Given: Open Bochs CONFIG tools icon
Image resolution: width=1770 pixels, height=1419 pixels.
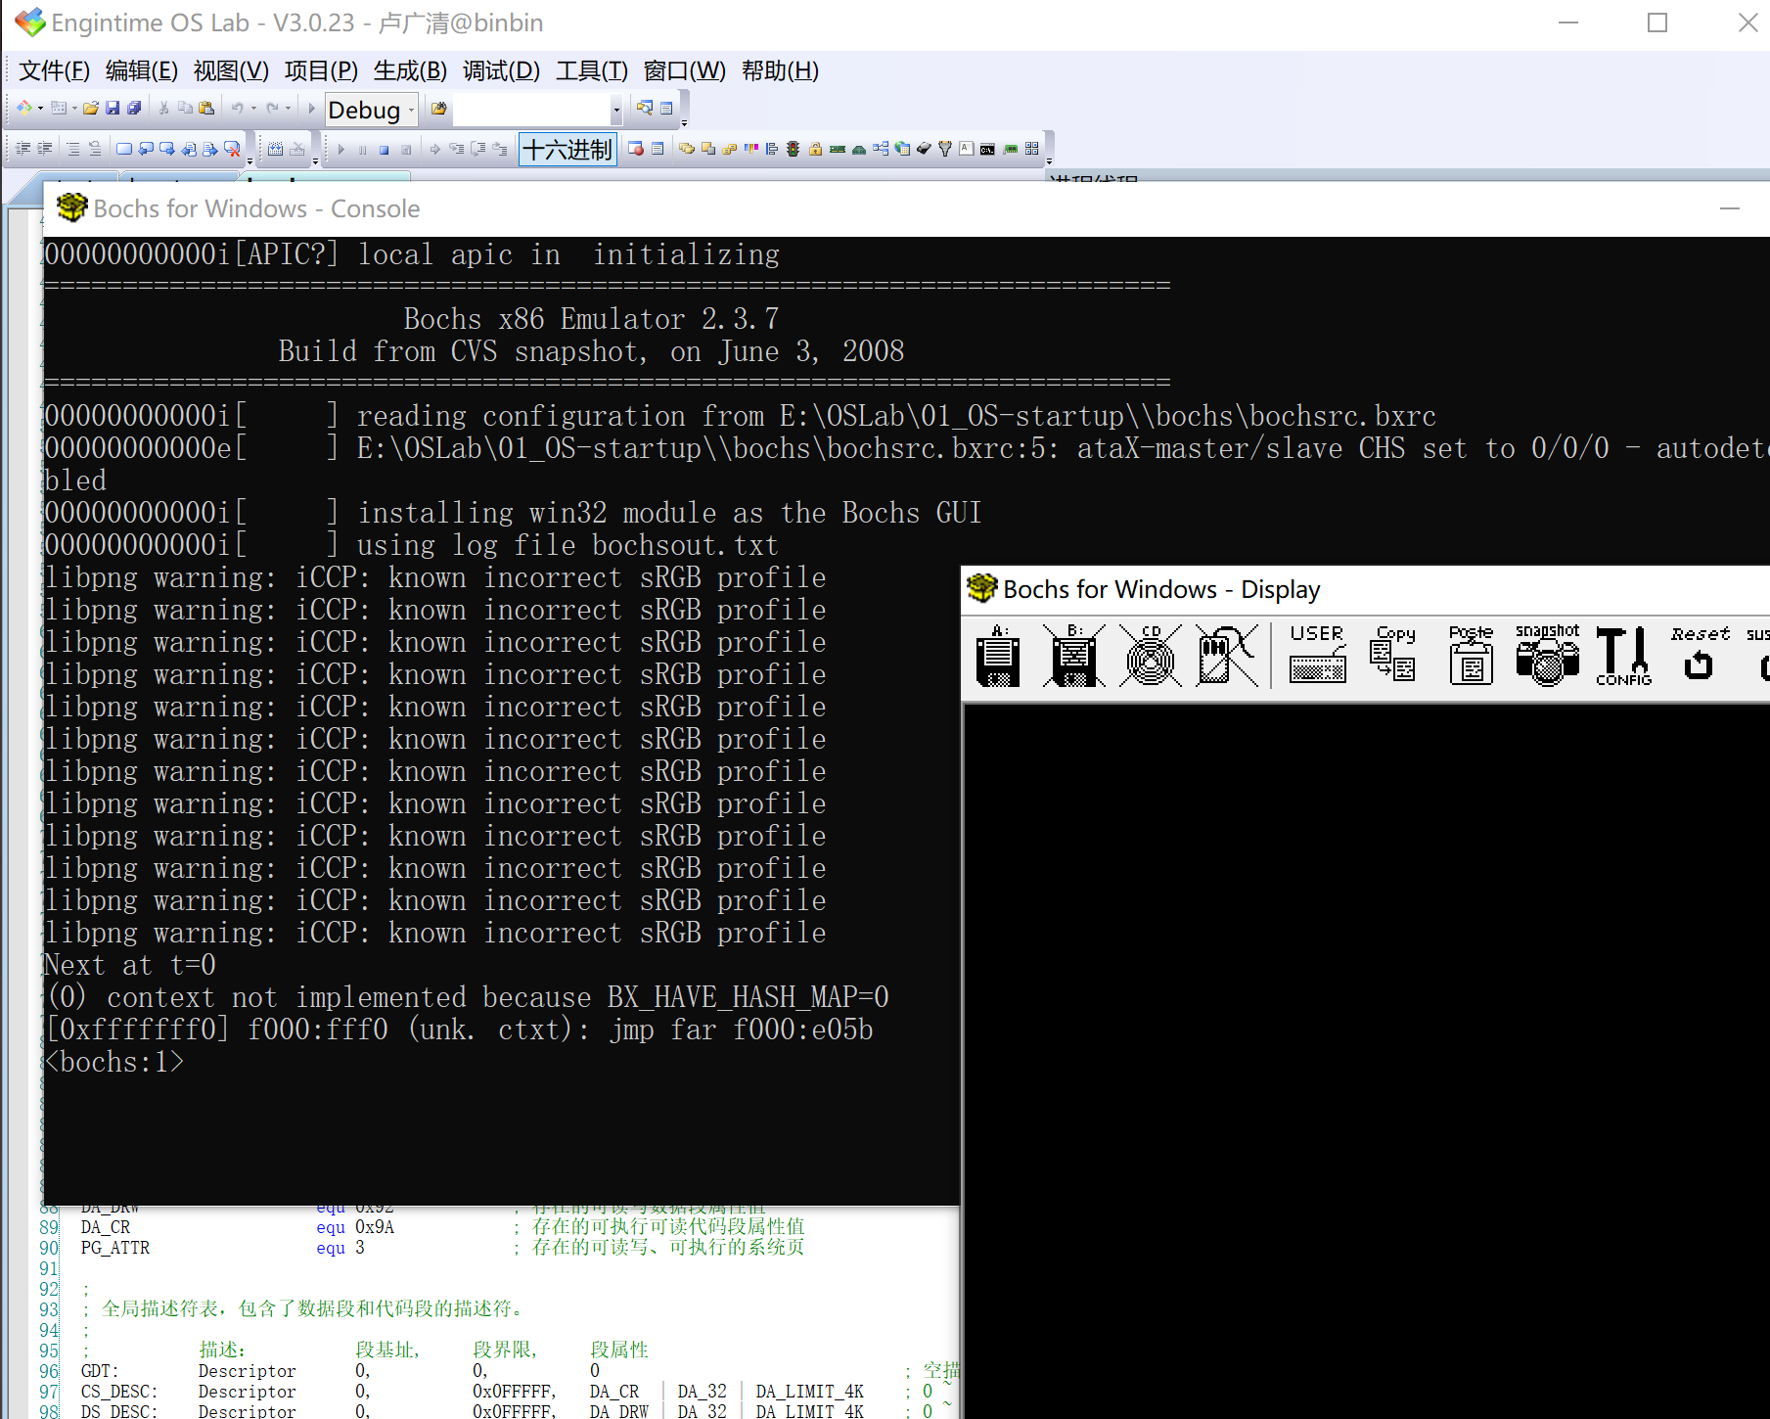Looking at the screenshot, I should click(x=1623, y=656).
